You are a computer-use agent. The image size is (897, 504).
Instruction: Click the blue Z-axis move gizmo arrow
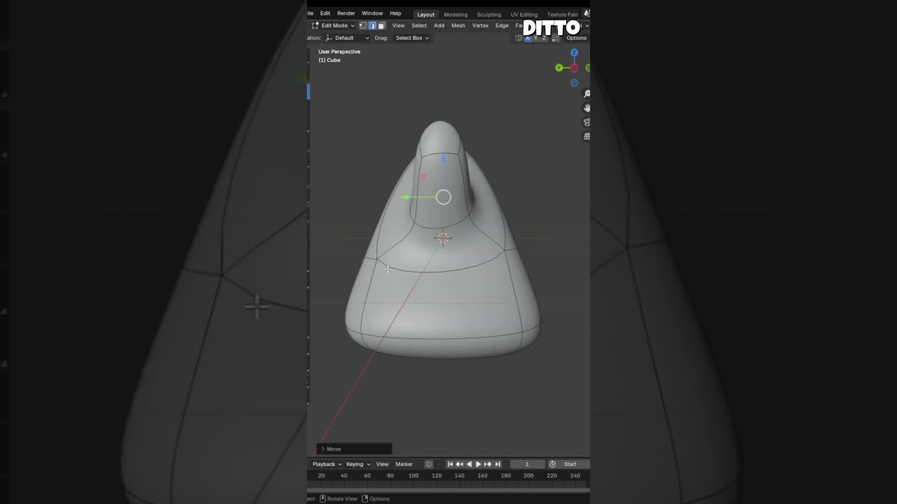pyautogui.click(x=444, y=159)
